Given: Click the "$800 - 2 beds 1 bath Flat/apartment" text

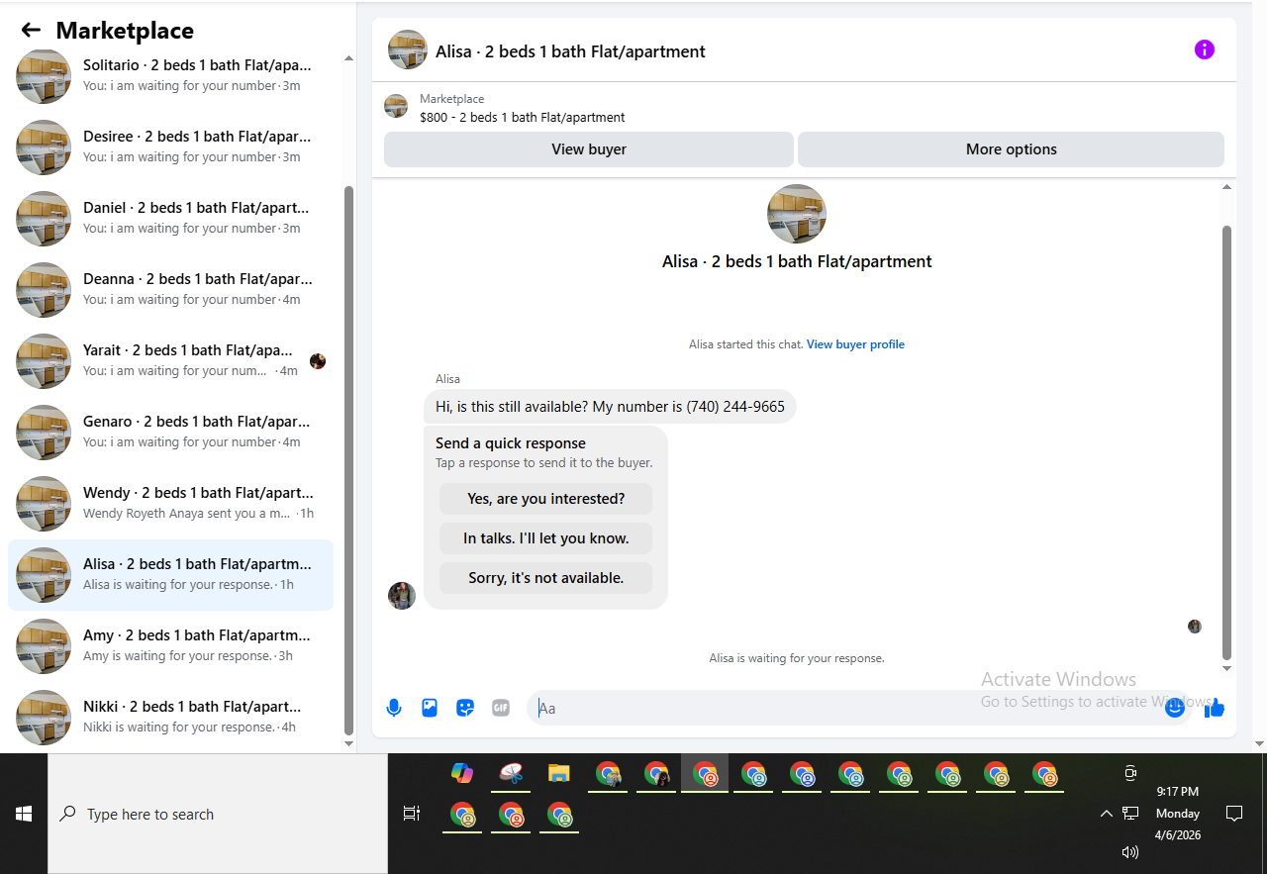Looking at the screenshot, I should [x=523, y=117].
